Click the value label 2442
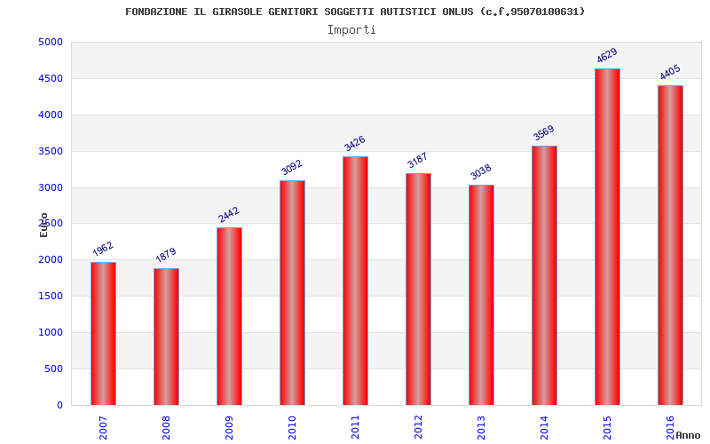 pos(229,215)
